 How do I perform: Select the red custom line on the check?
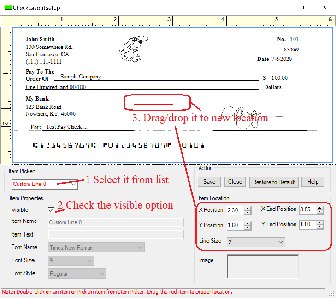tap(153, 105)
